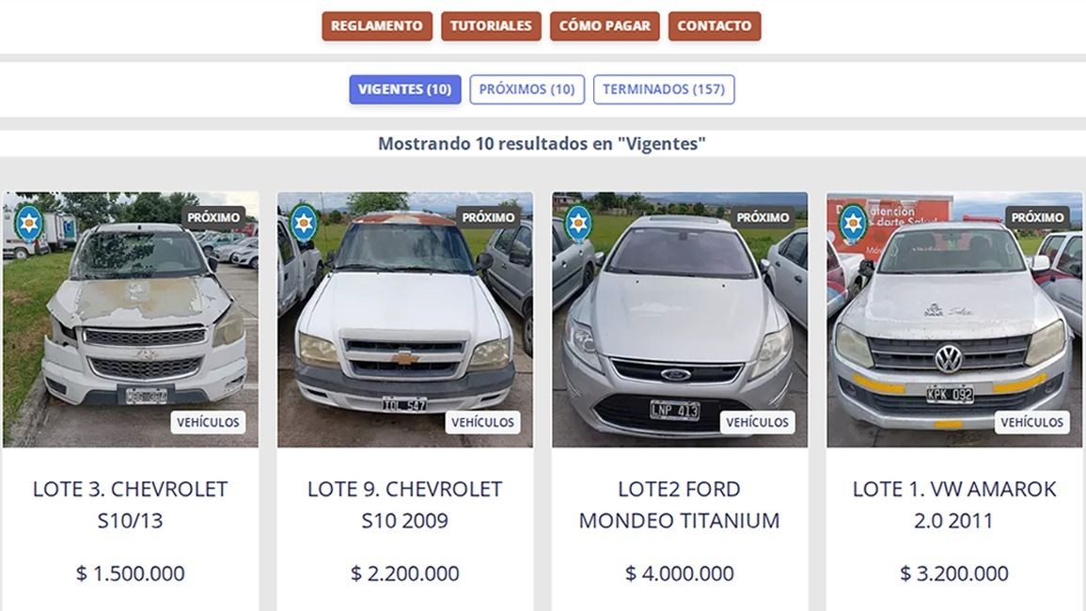Switch to Próximos (10) tab
The image size is (1086, 611).
tap(527, 89)
